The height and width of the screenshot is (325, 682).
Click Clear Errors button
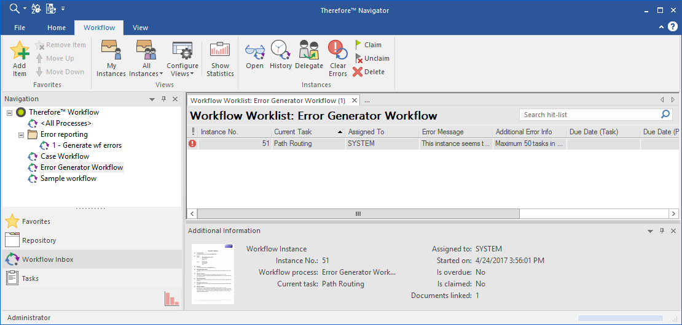click(x=337, y=59)
